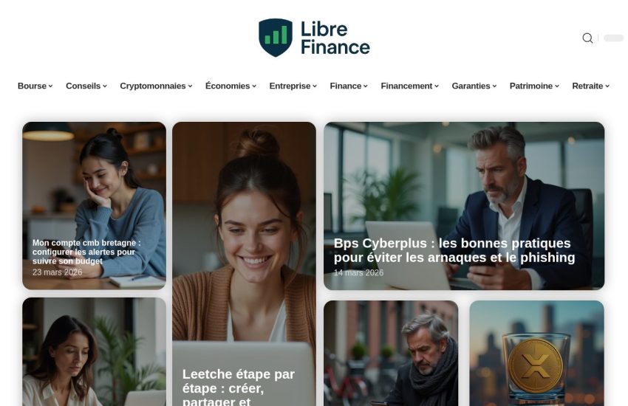Open the Économies menu item
Viewport: 628px width, 406px height.
pos(231,86)
